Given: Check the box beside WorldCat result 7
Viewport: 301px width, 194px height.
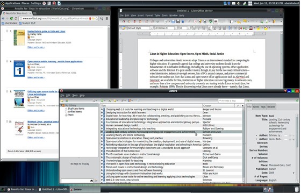Looking at the screenshot, I should point(7,31).
